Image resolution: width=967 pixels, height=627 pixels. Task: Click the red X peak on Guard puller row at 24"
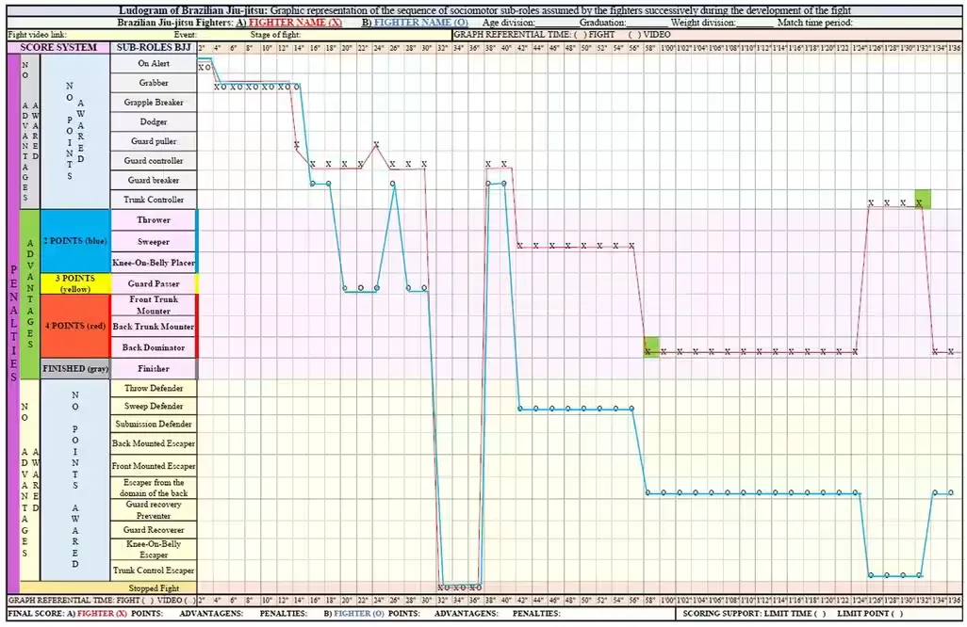tap(376, 145)
